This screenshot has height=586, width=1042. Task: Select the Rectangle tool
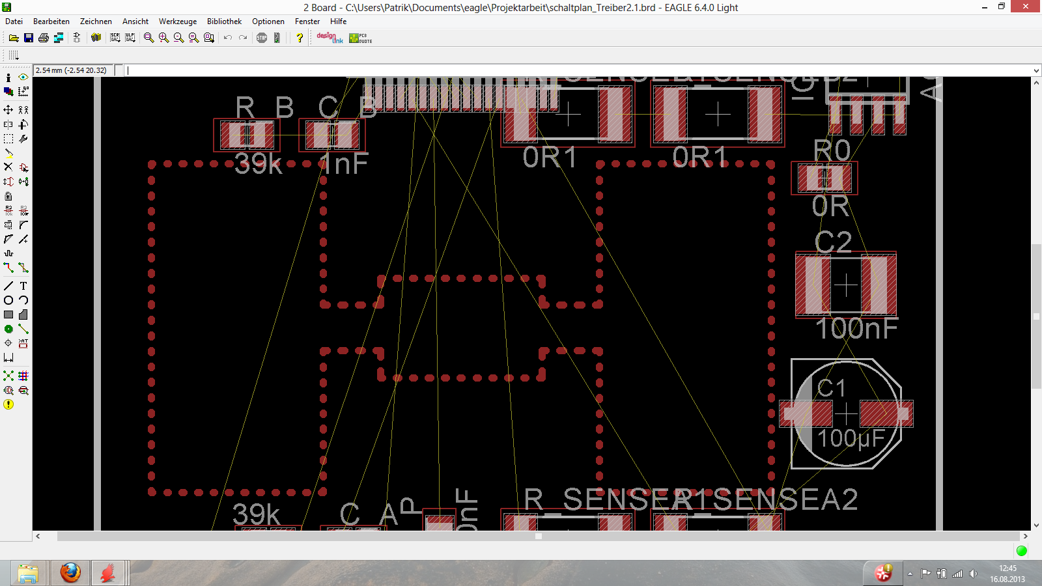coord(8,314)
